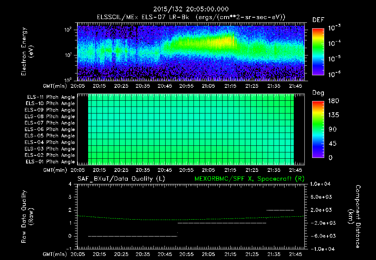Select the ELS-06 Pitch Angle row label
Screen dimensions: 376x260
tap(50, 130)
